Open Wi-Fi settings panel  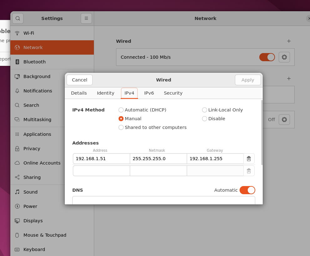(52, 33)
